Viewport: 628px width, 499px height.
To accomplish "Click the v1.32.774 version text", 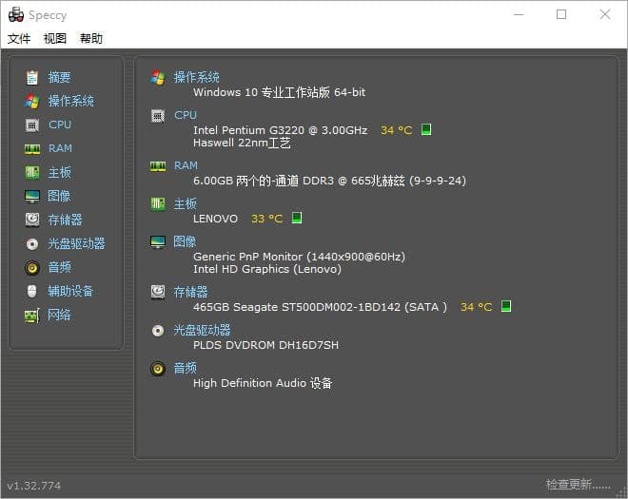I will (34, 486).
